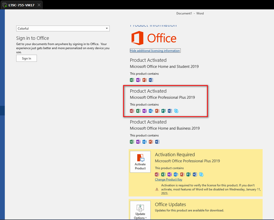
Task: Click Publisher icon in activated Professional Plus 2019
Action: (163, 111)
